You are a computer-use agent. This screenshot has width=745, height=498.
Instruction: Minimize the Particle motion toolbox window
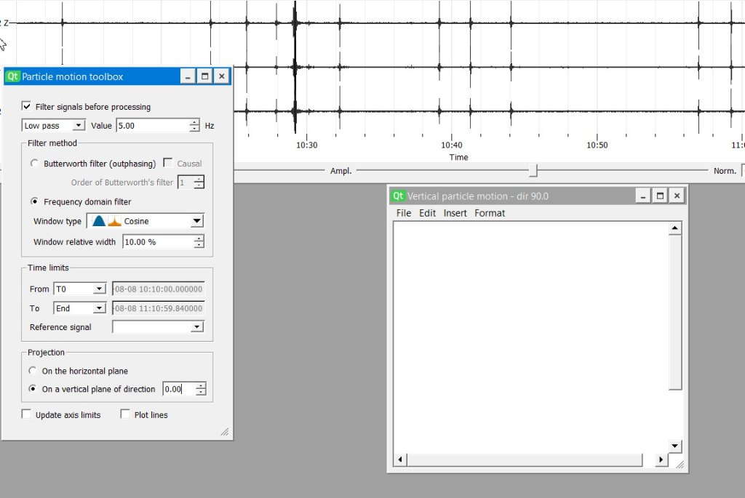[188, 76]
